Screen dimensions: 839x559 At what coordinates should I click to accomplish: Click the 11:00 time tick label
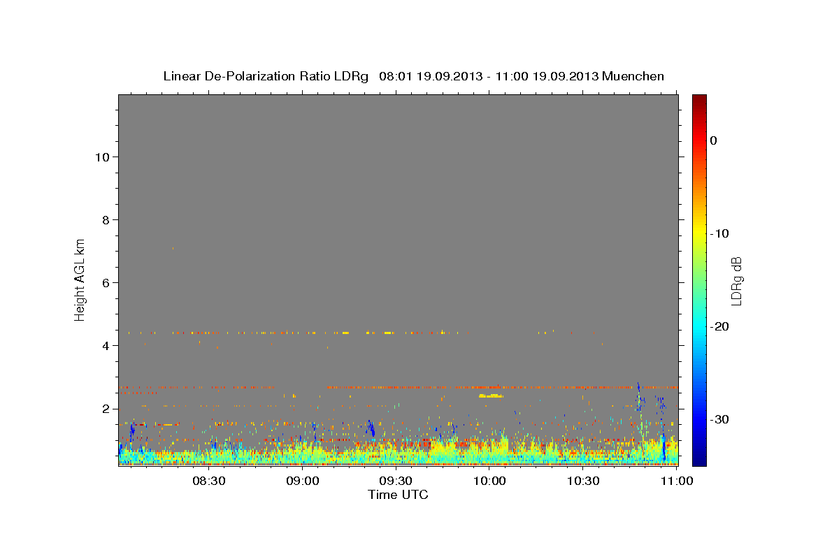click(x=677, y=481)
